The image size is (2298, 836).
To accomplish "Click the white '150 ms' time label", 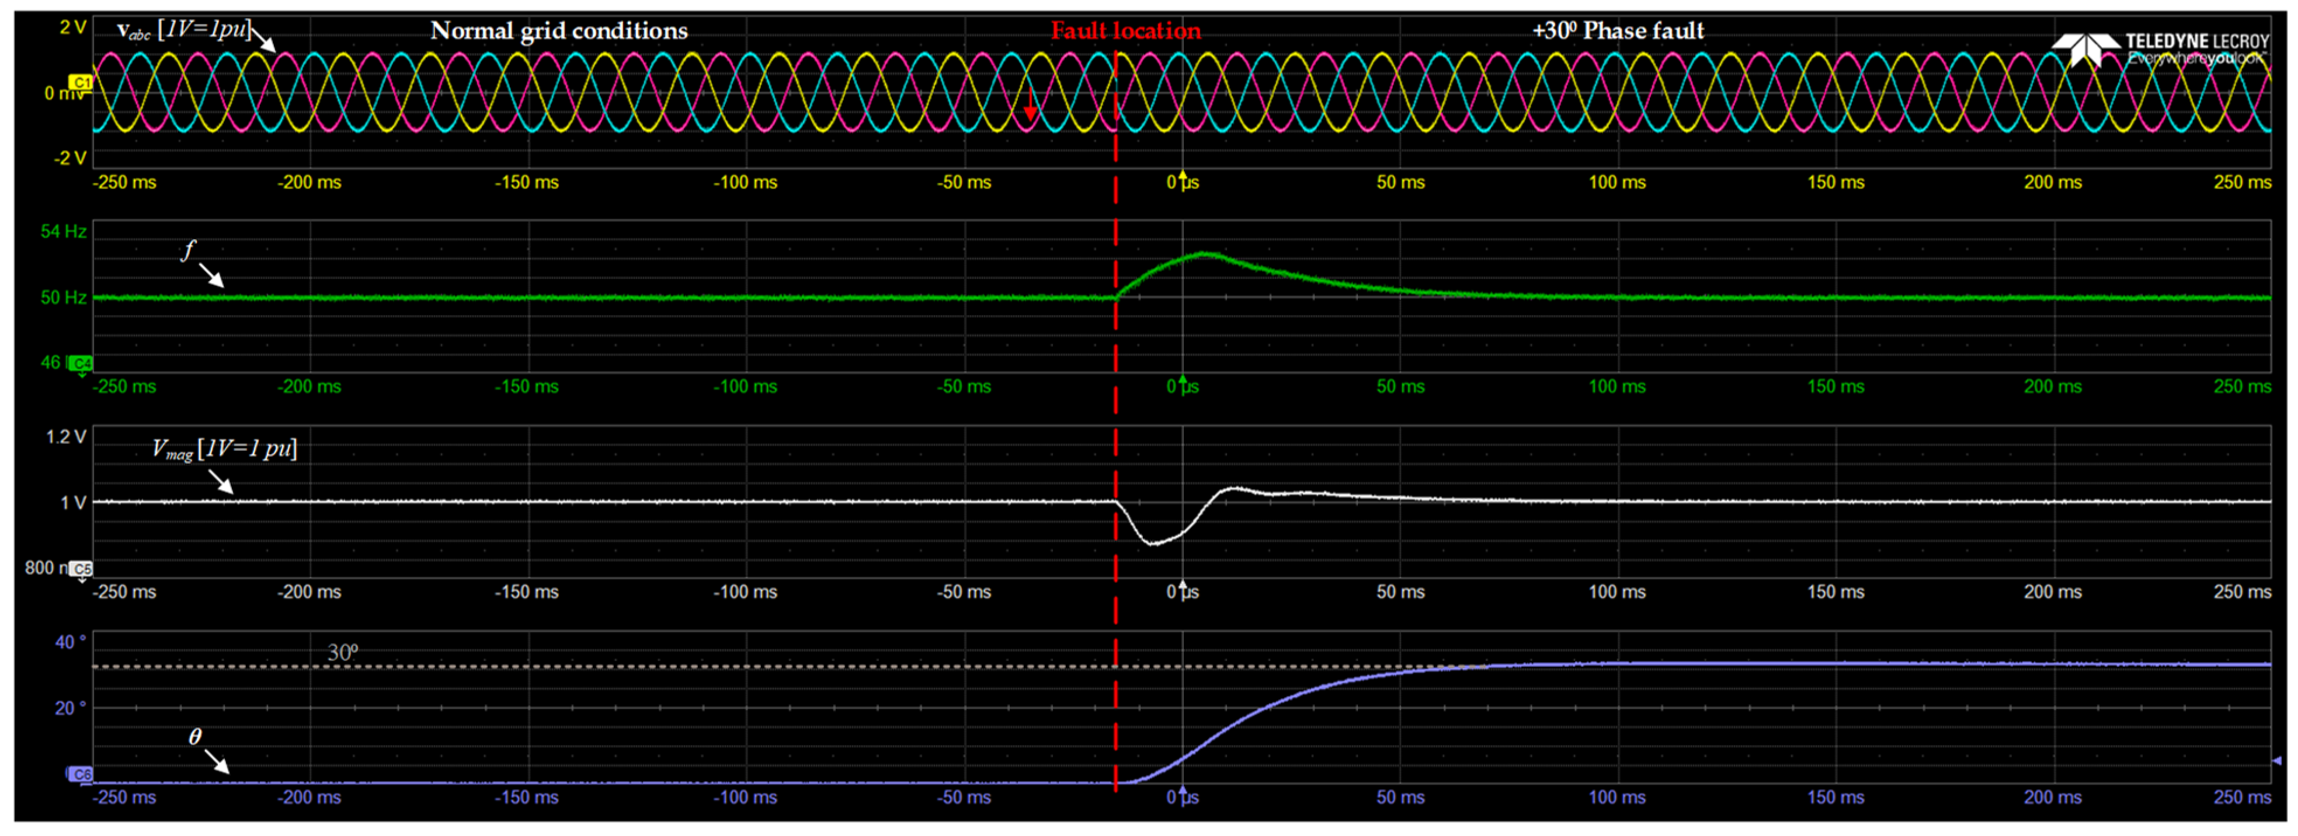I will (1836, 592).
